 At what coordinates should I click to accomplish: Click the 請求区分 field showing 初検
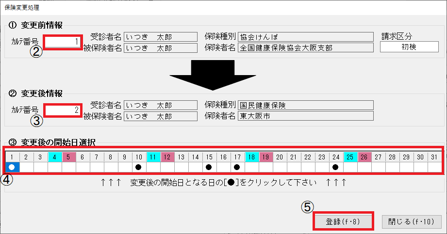[409, 47]
